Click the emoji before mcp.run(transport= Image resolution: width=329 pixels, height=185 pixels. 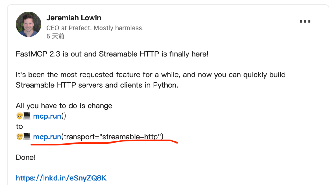pos(23,137)
